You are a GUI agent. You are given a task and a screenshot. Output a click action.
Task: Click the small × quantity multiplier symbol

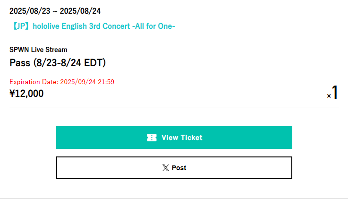coord(329,96)
